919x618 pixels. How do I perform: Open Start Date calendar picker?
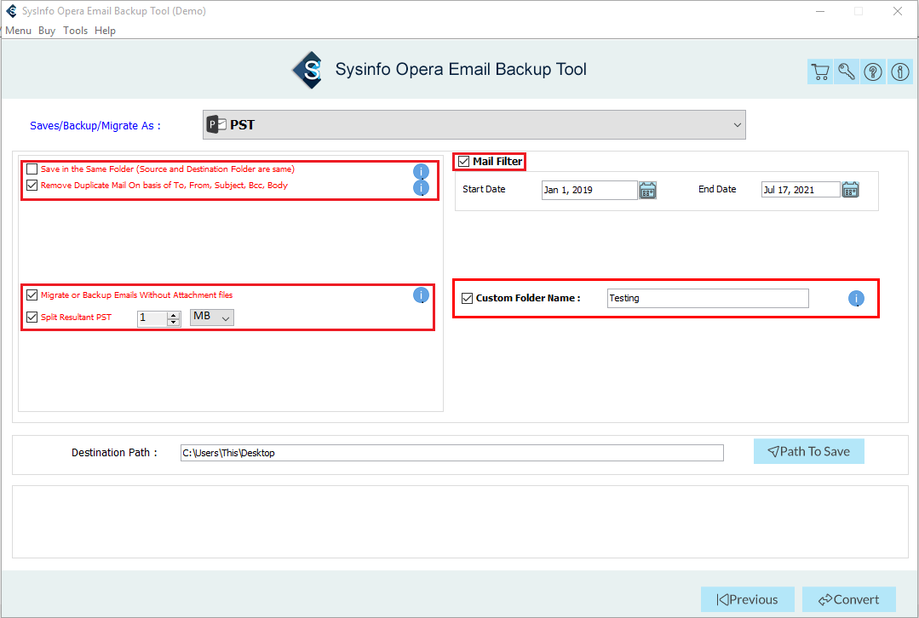coord(647,191)
